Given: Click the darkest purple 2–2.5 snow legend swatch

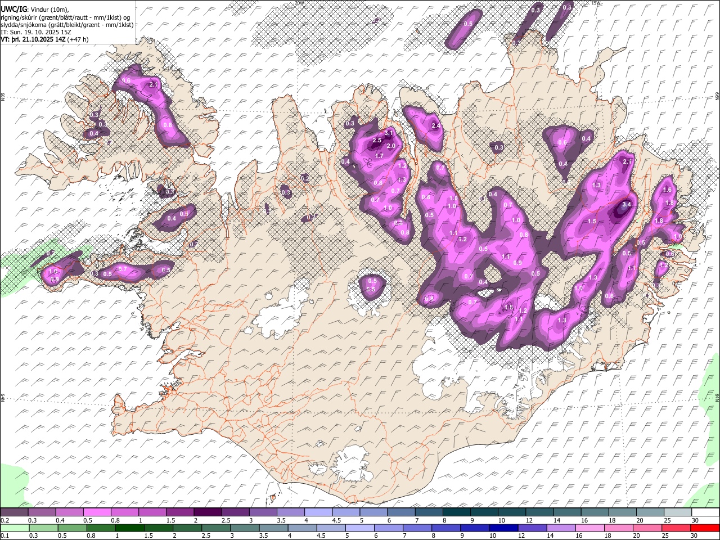Looking at the screenshot, I should click(207, 512).
